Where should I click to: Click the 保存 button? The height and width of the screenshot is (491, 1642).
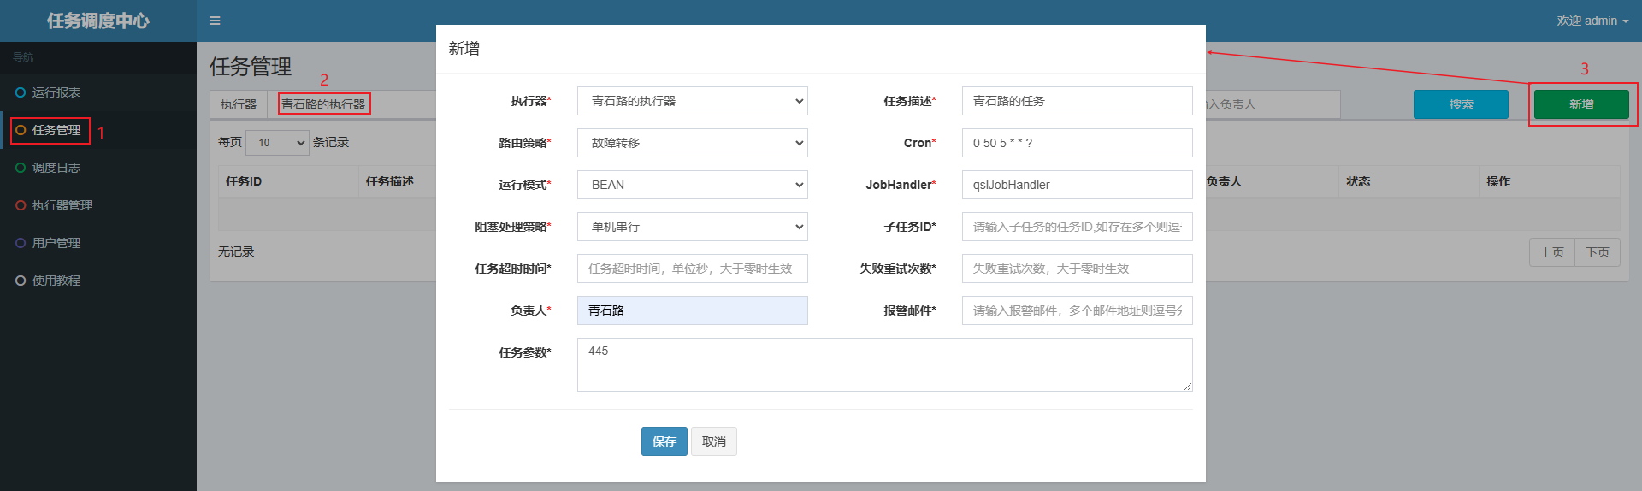(664, 441)
